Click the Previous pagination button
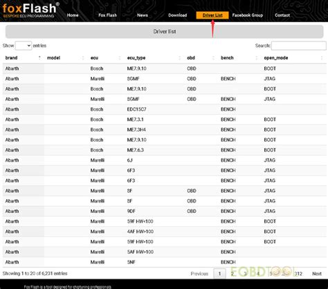Screen dimensions: 328x289 click(x=199, y=274)
